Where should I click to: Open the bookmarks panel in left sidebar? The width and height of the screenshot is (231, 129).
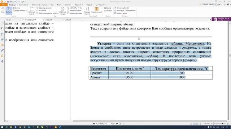[2, 29]
